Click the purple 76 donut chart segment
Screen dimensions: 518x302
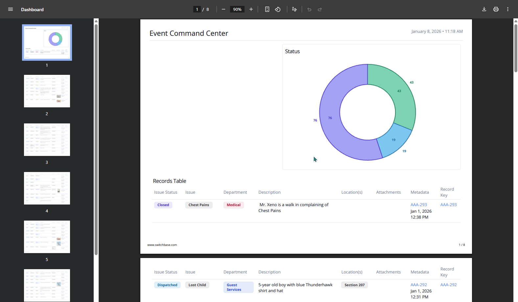pos(332,125)
